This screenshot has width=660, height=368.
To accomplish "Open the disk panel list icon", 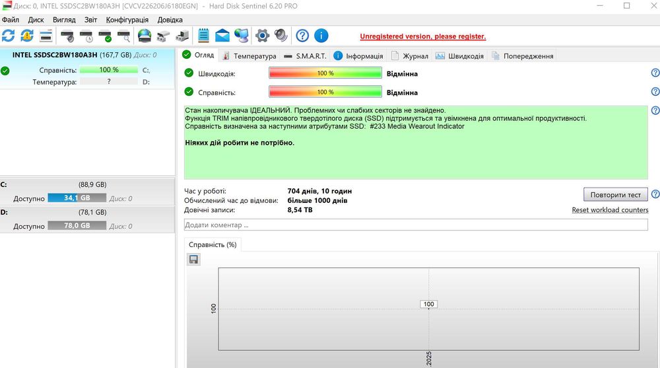I will click(x=46, y=36).
